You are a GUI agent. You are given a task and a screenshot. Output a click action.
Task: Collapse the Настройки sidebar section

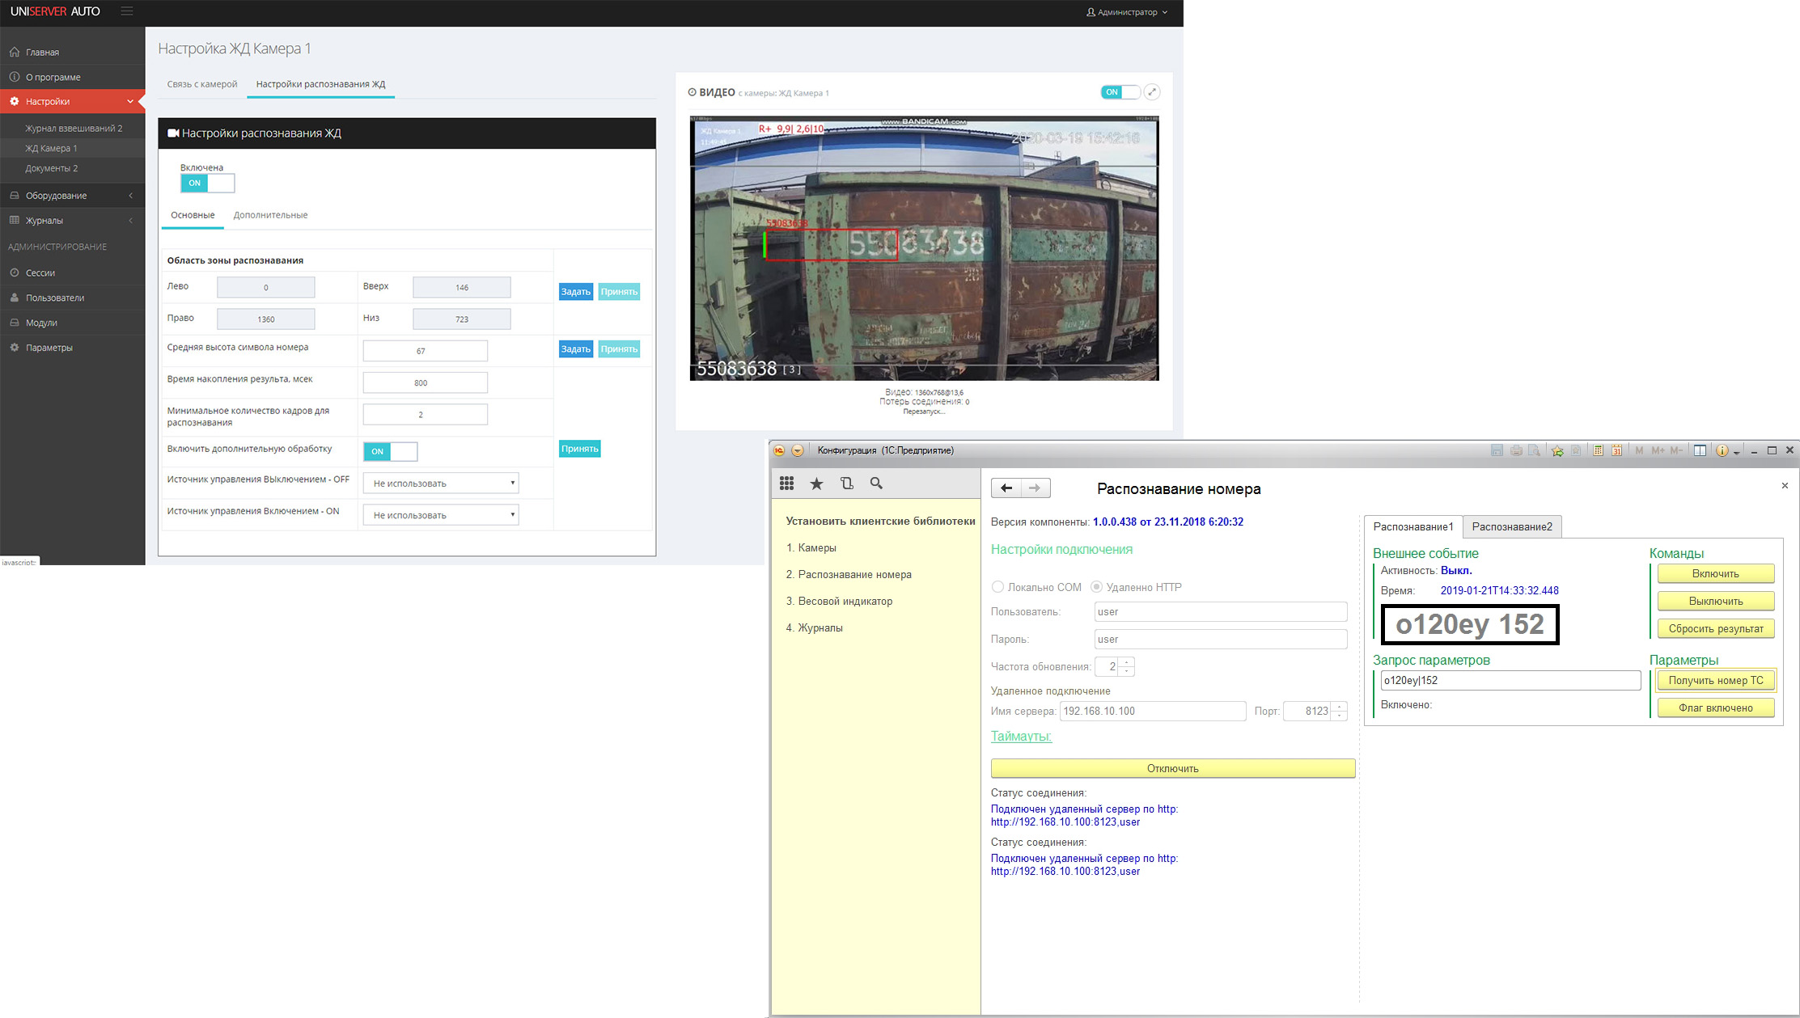[73, 101]
